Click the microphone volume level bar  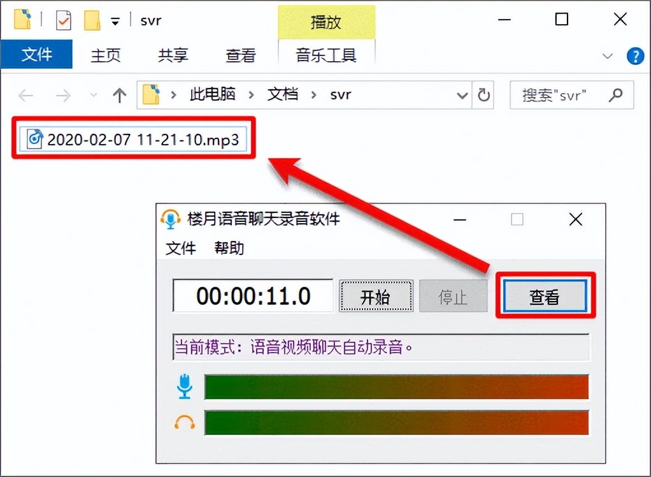coord(396,386)
